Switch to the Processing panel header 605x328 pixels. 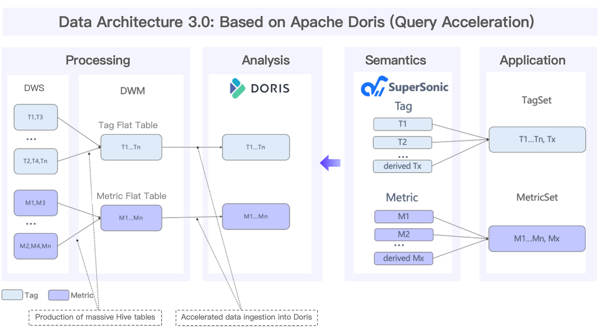[x=97, y=60]
